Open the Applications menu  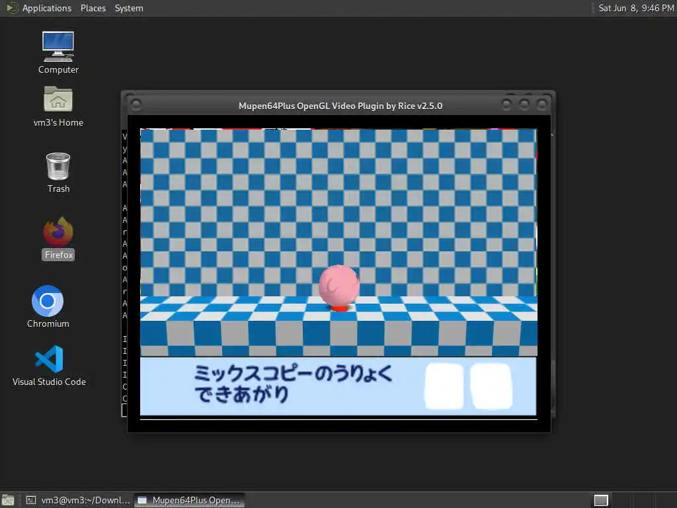pos(47,8)
